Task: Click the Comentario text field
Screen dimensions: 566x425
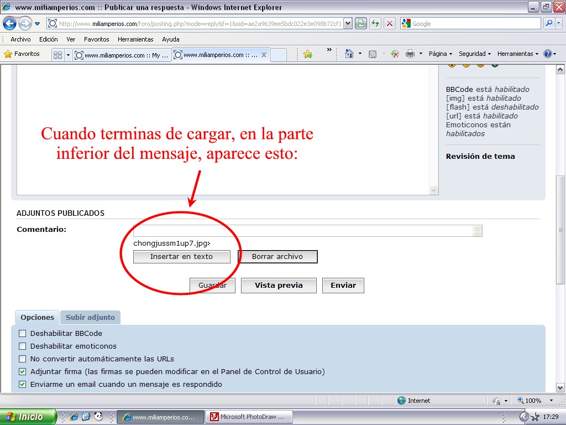Action: [x=303, y=231]
